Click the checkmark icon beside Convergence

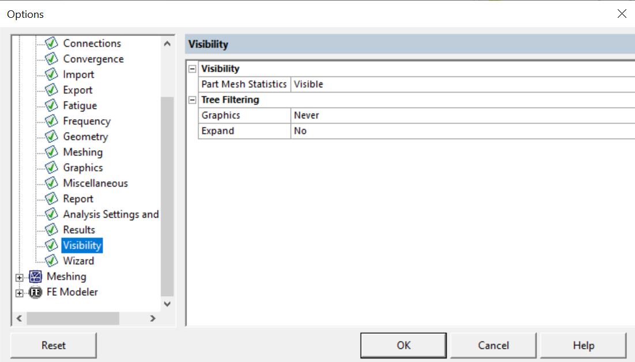pos(51,59)
